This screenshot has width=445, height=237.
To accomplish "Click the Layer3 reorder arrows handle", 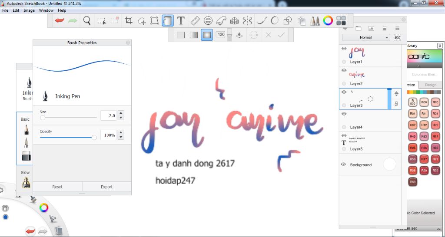I will pyautogui.click(x=396, y=94).
